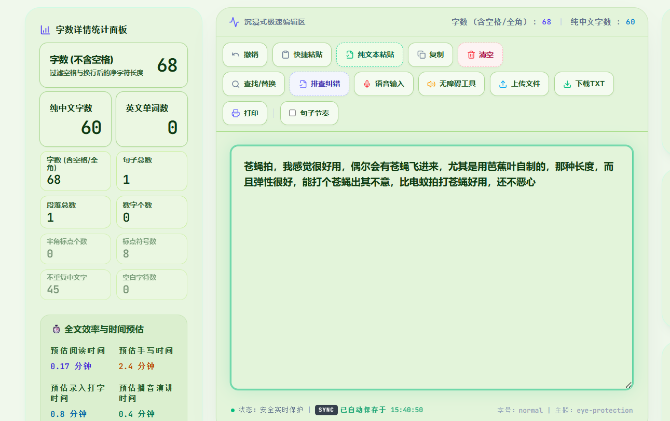This screenshot has width=670, height=421.
Task: Click the 纯文本粘贴 button label
Action: click(x=376, y=55)
